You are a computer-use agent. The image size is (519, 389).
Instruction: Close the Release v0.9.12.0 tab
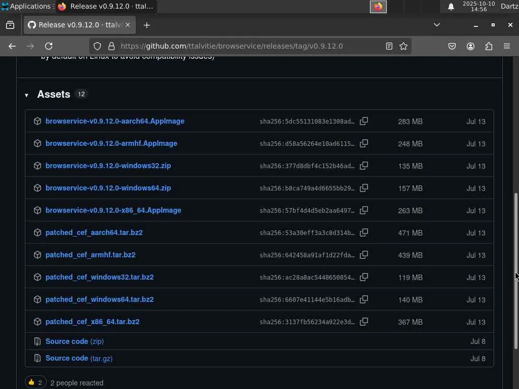[x=128, y=25]
